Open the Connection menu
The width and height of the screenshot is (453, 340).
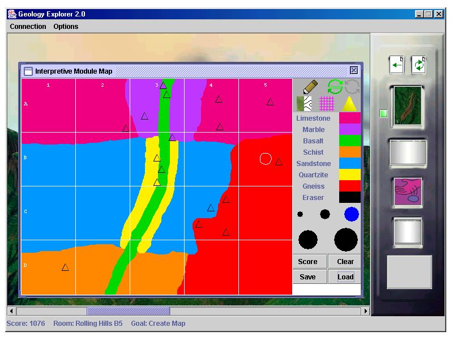28,27
